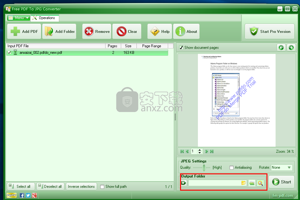This screenshot has width=300, height=200.
Task: Decrease page number with down stepper
Action: pos(200,153)
